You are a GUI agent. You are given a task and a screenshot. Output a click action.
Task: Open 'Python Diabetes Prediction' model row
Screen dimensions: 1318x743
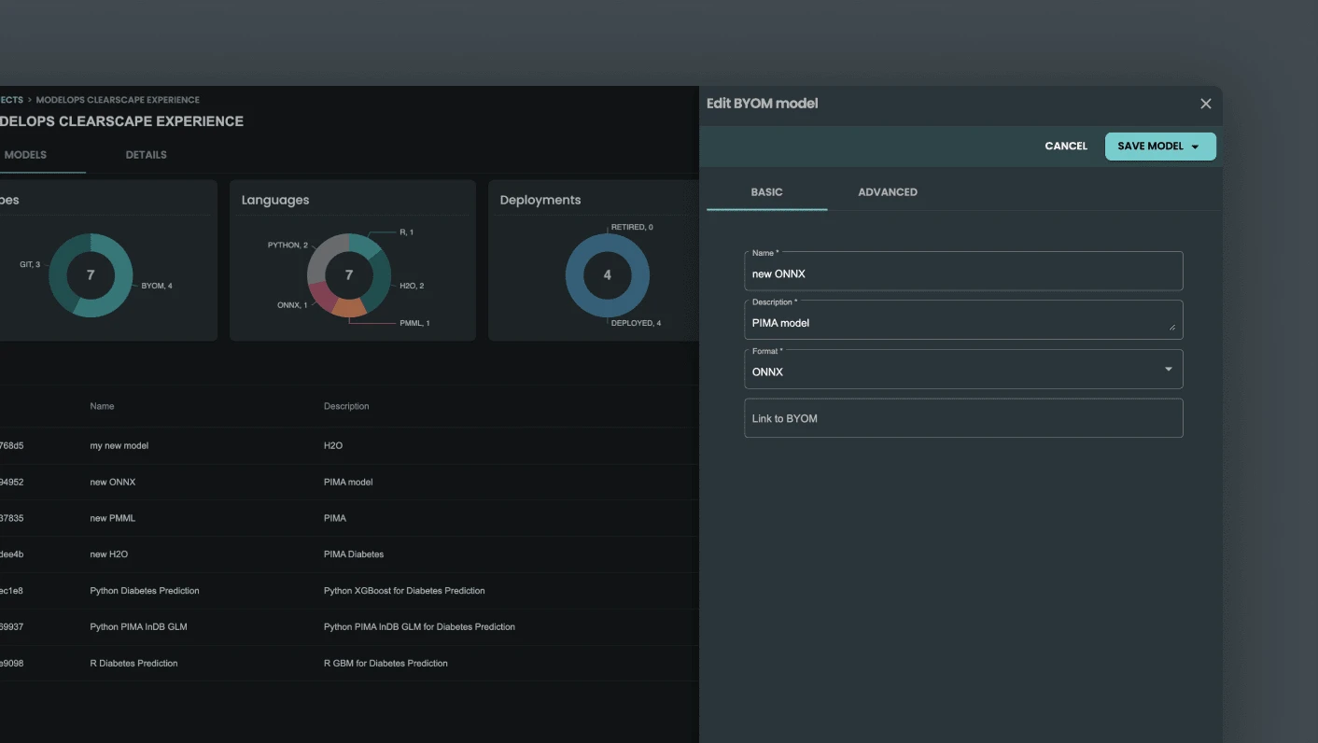click(145, 591)
